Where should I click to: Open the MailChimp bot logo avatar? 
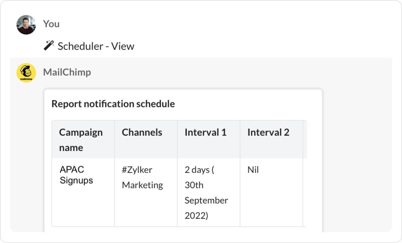click(x=26, y=73)
